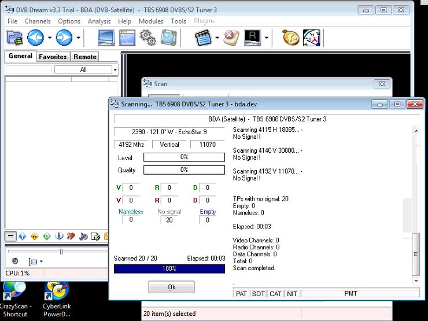Click the Quality 0% signal bar

[184, 170]
